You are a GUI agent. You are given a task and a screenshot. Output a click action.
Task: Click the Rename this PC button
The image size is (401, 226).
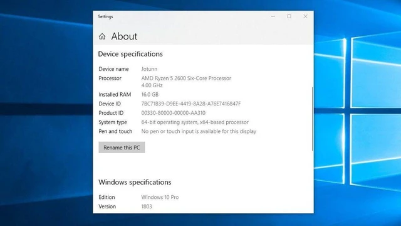click(x=122, y=148)
